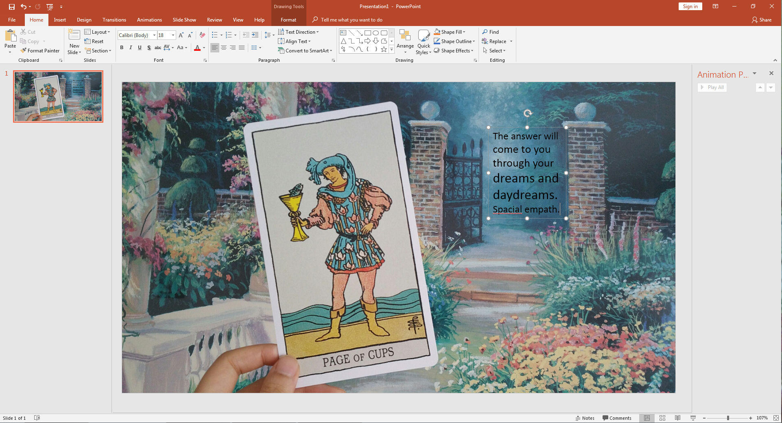Open the Shape Fill dropdown
The image size is (782, 423).
(x=464, y=32)
